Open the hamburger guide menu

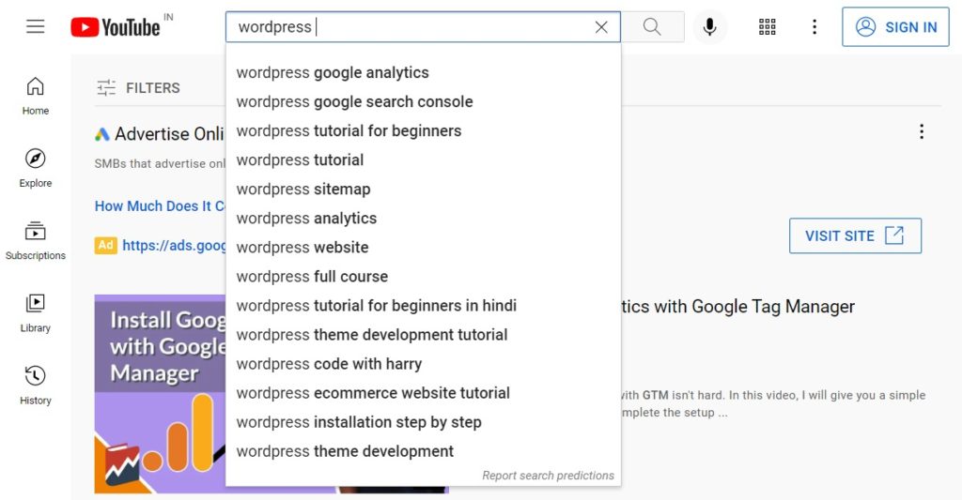pyautogui.click(x=36, y=26)
